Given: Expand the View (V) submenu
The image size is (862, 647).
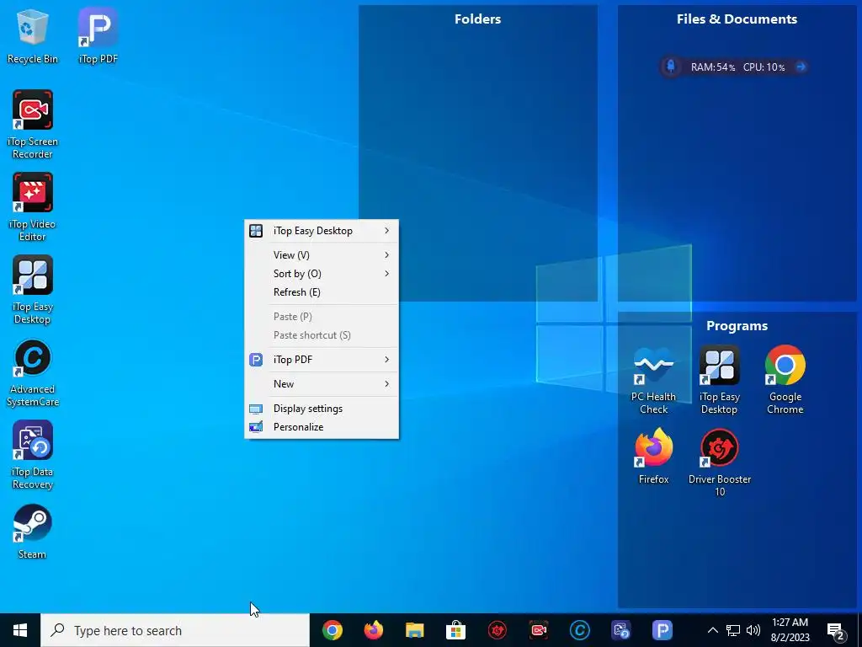Looking at the screenshot, I should tap(322, 255).
